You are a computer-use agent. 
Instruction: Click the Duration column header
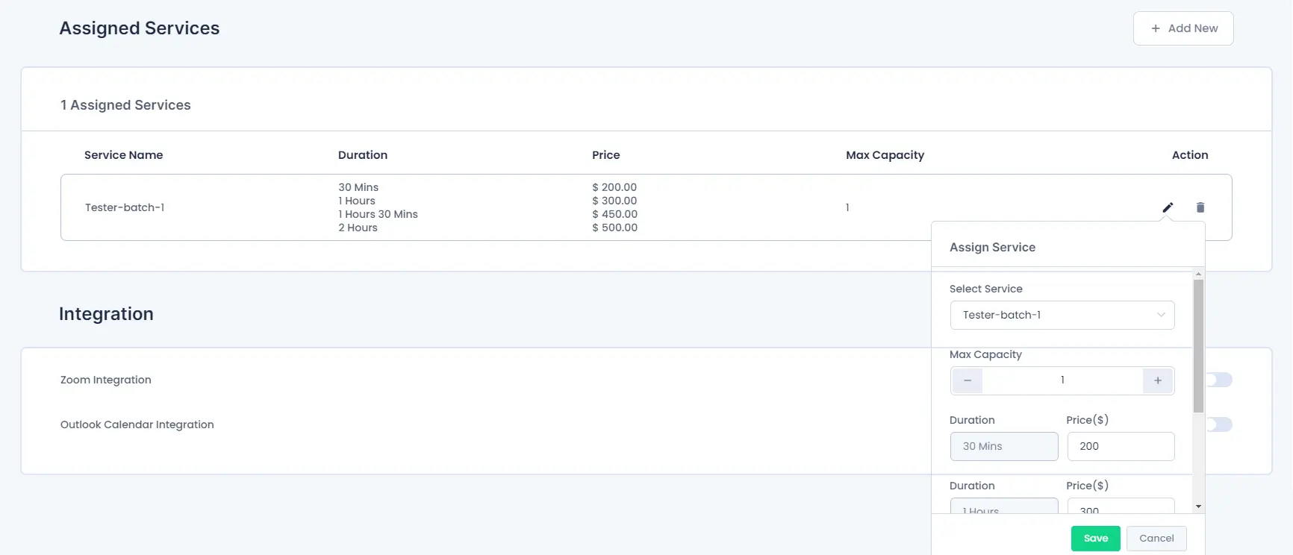tap(363, 155)
